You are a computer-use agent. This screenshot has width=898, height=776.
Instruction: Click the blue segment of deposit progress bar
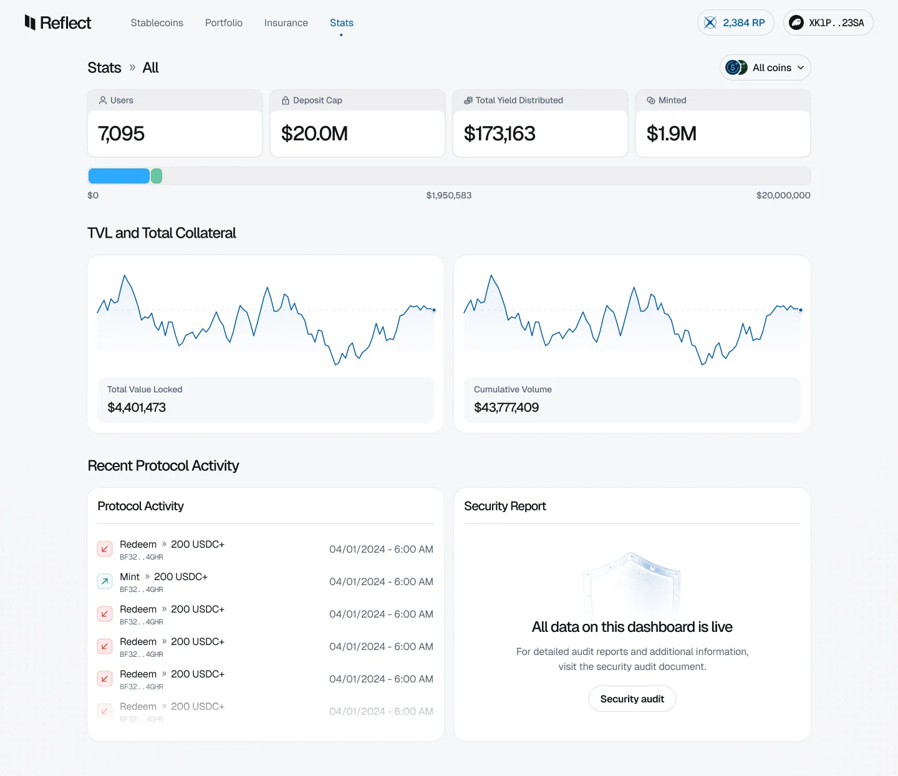click(x=119, y=176)
